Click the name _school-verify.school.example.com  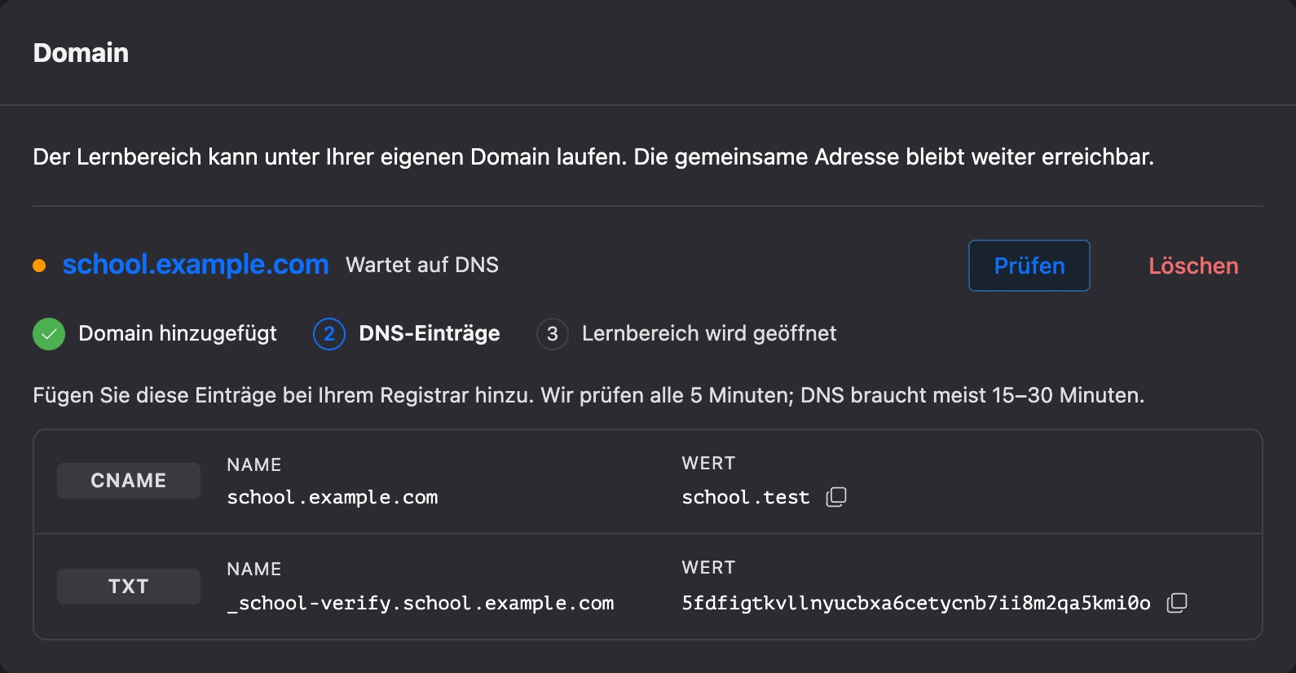pos(421,603)
